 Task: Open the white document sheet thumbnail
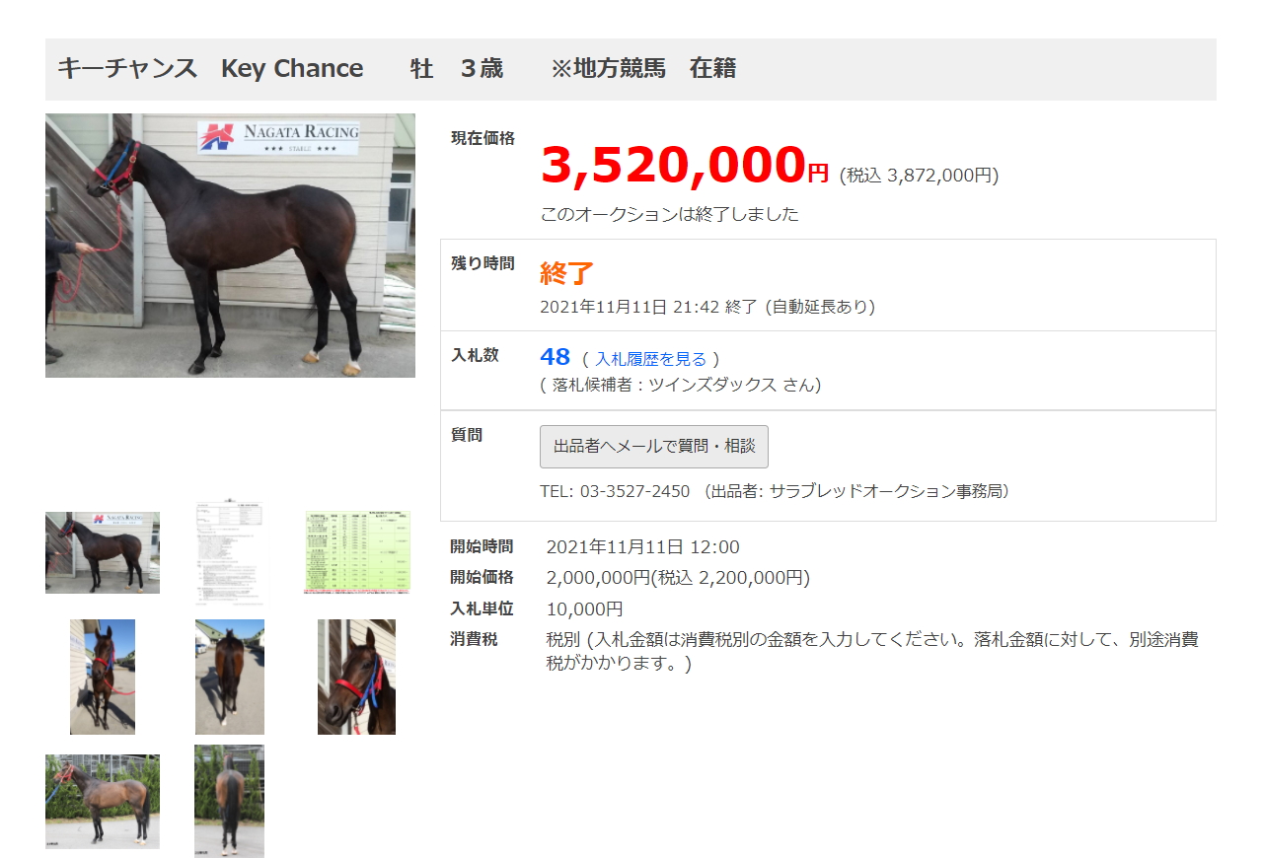coord(230,552)
